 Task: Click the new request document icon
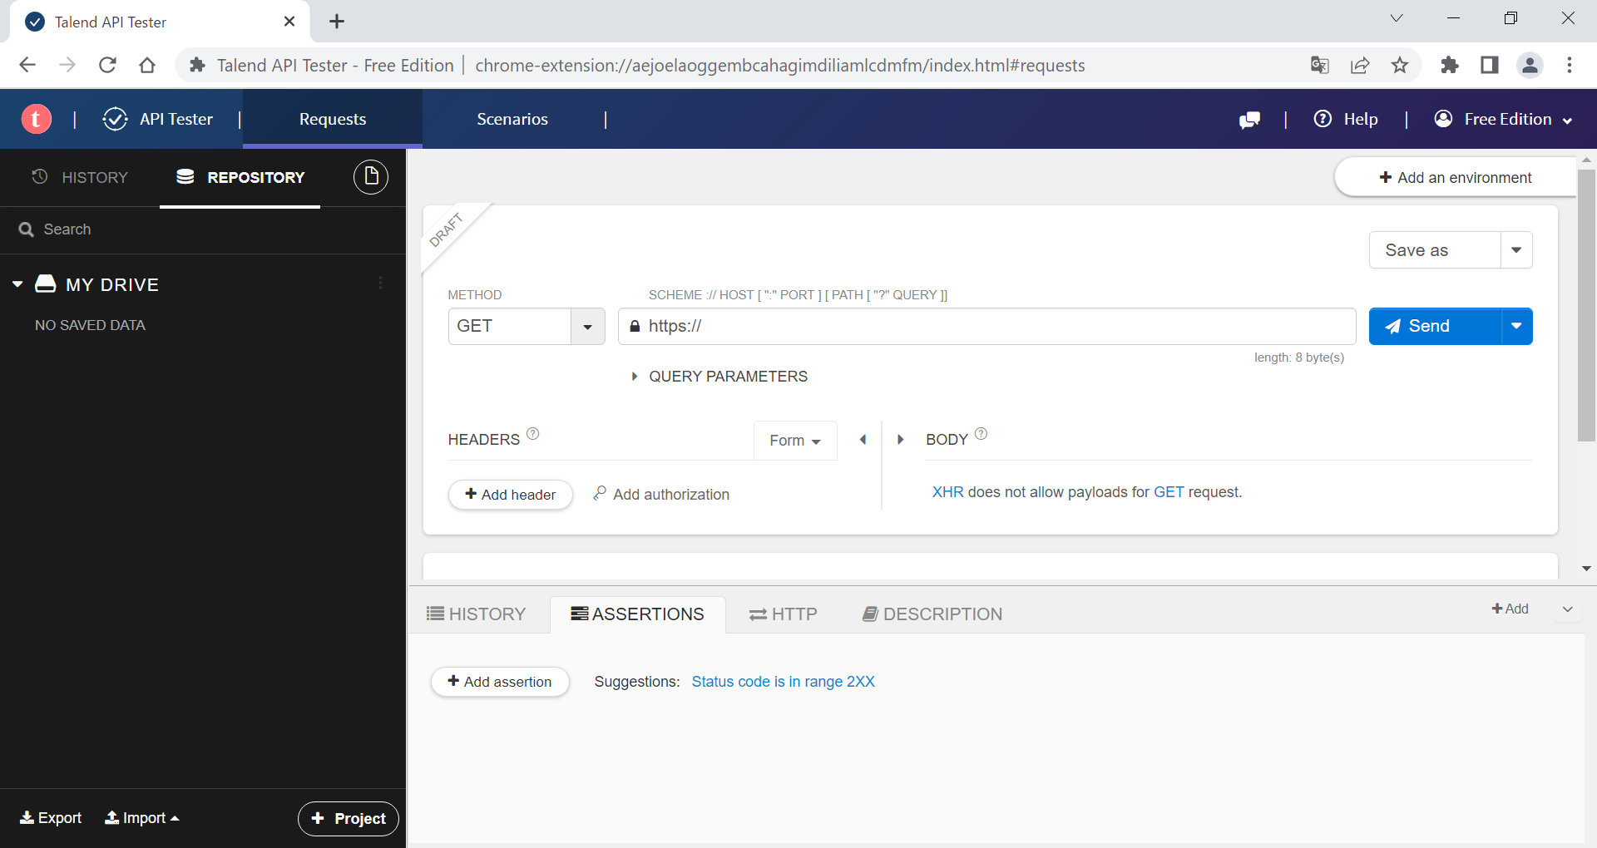click(371, 177)
